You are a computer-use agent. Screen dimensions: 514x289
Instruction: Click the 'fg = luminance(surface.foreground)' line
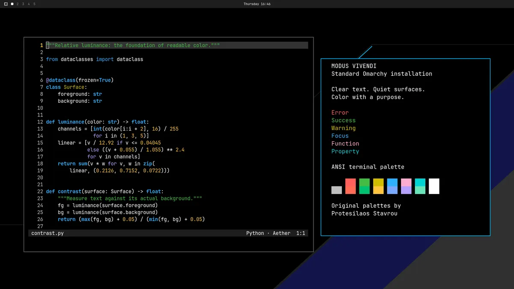tap(108, 206)
